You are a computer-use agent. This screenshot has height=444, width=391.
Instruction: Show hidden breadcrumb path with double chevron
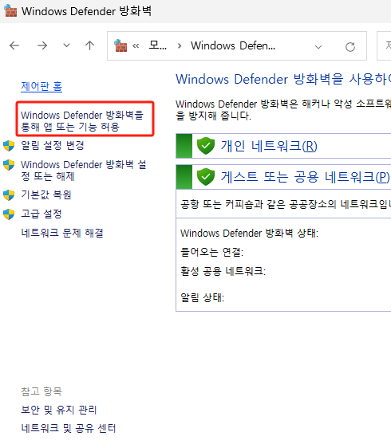136,46
